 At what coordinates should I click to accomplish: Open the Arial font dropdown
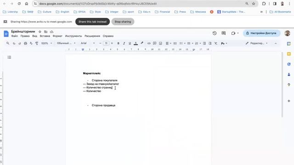pos(88,44)
